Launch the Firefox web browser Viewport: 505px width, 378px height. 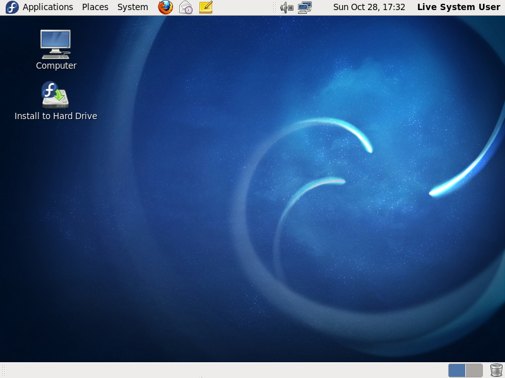click(165, 8)
